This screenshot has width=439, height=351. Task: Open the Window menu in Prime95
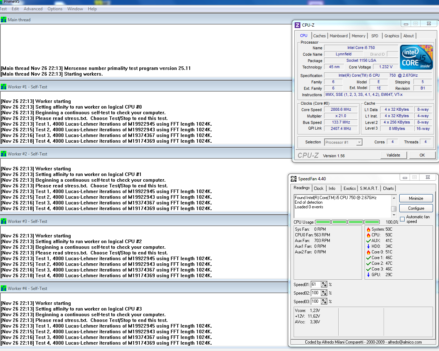tap(75, 9)
